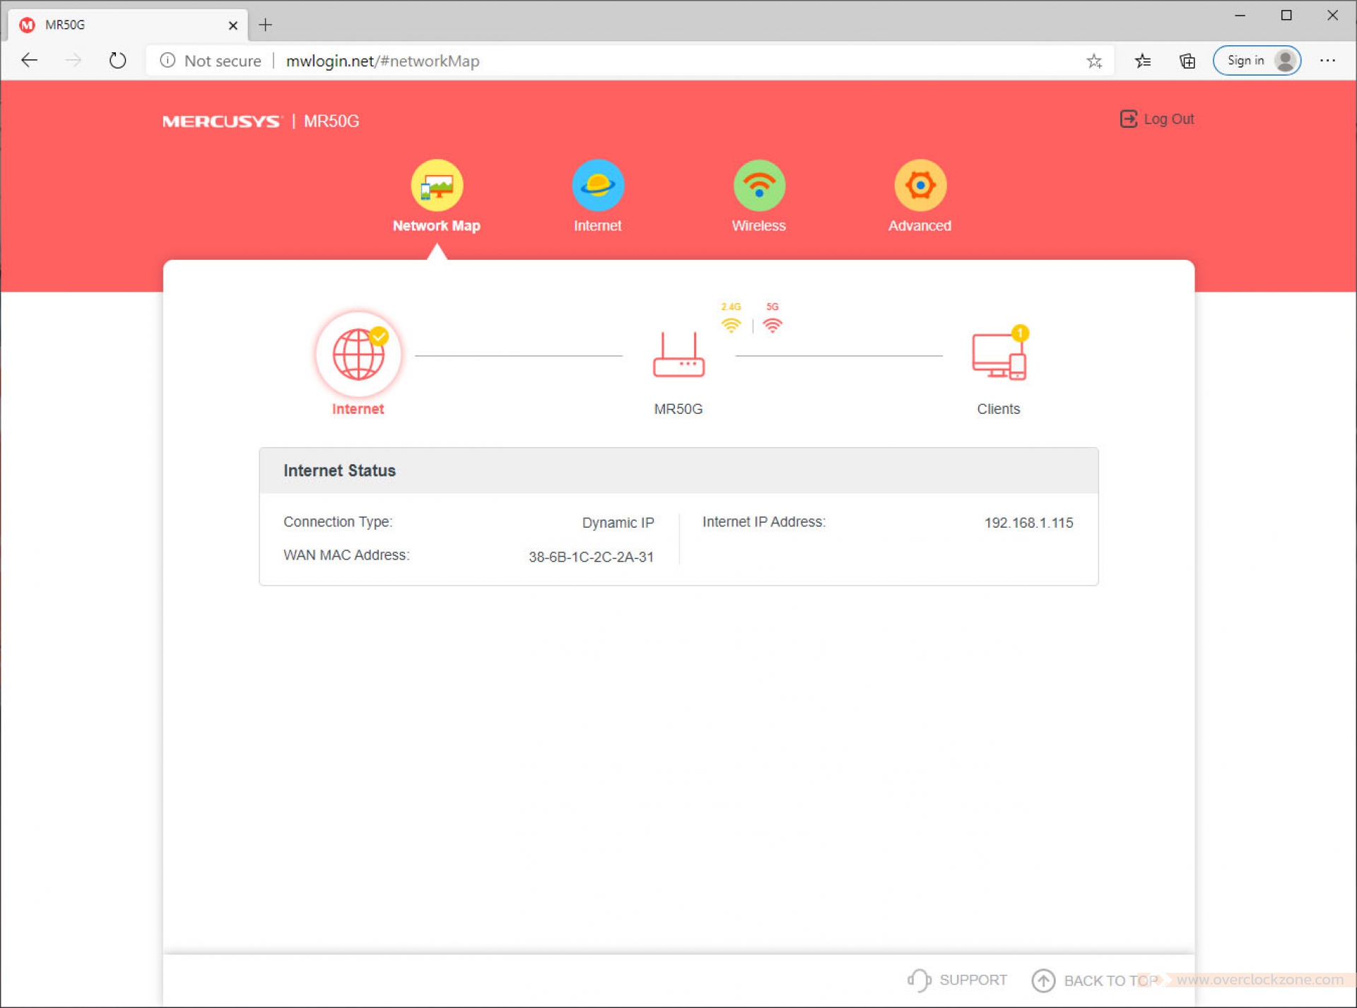Open the Advanced gear icon
Screen dimensions: 1357x1008
[920, 186]
